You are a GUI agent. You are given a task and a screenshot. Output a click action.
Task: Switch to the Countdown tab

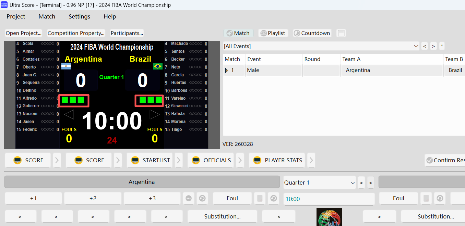point(312,33)
